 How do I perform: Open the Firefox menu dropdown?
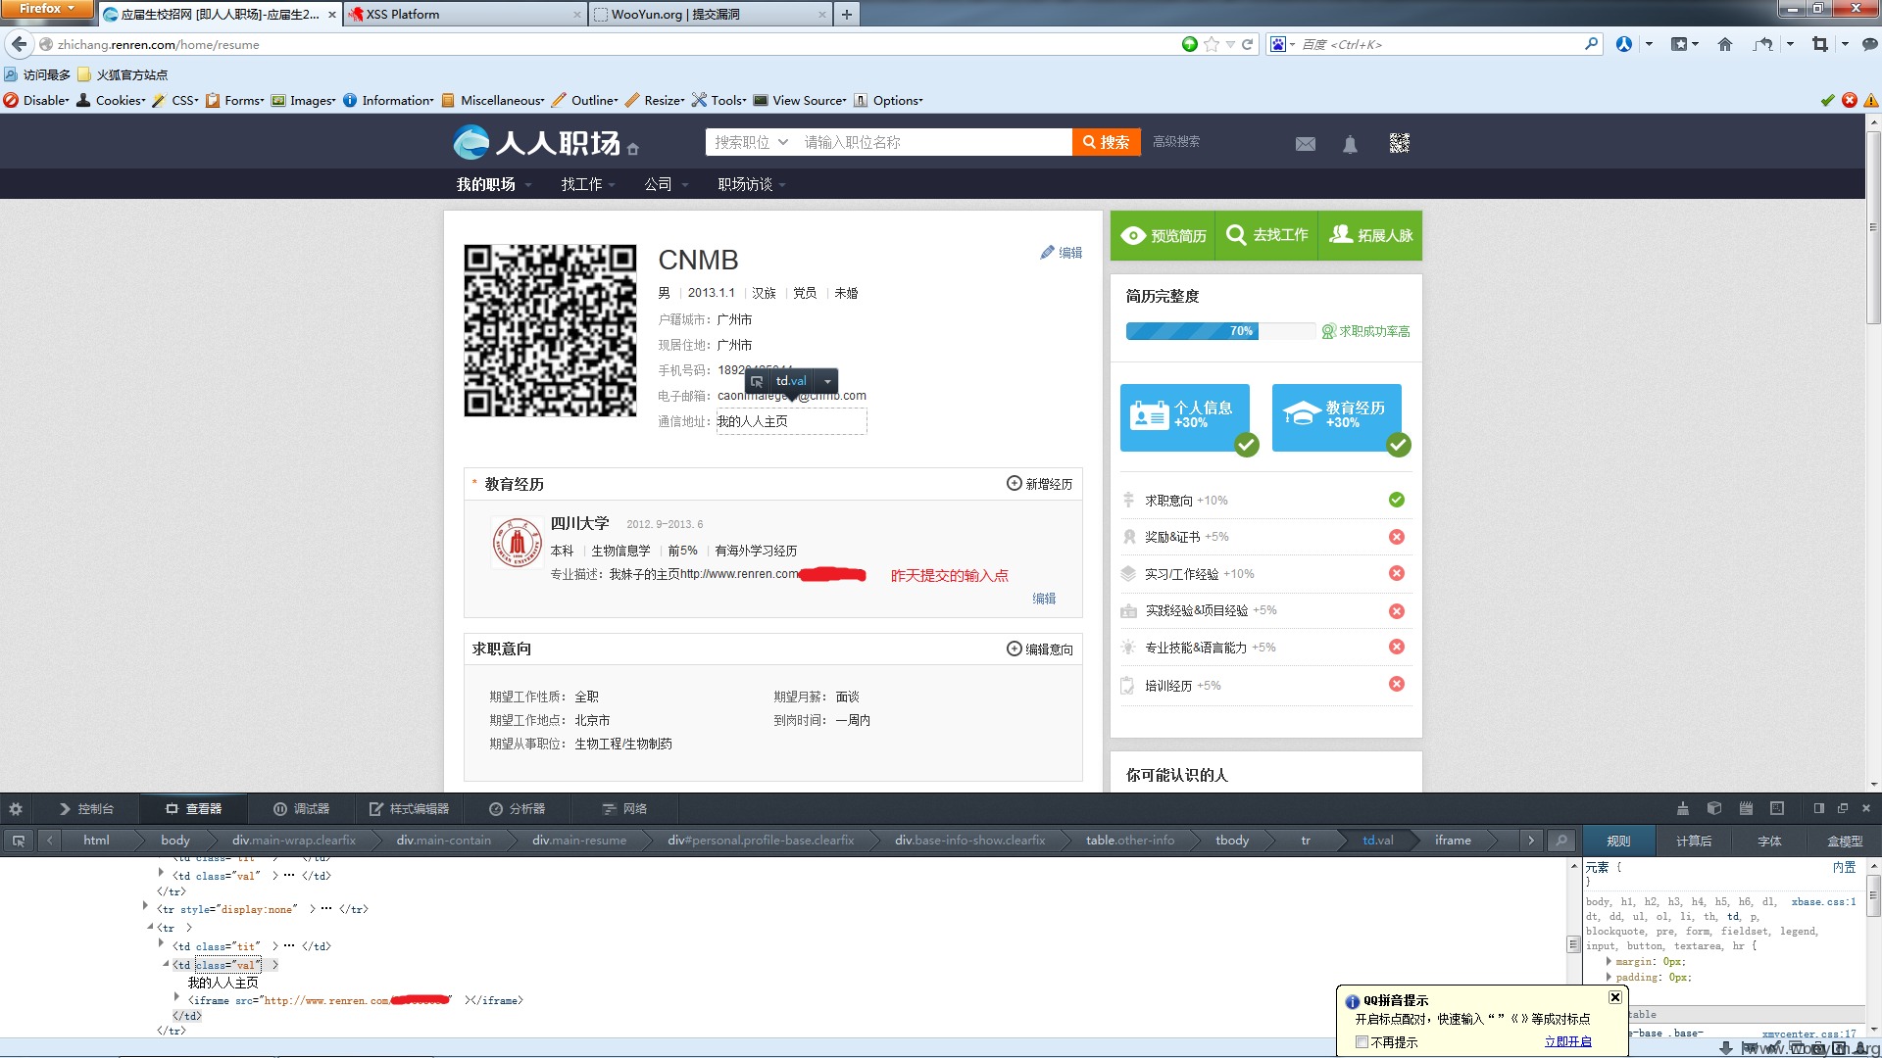tap(46, 9)
